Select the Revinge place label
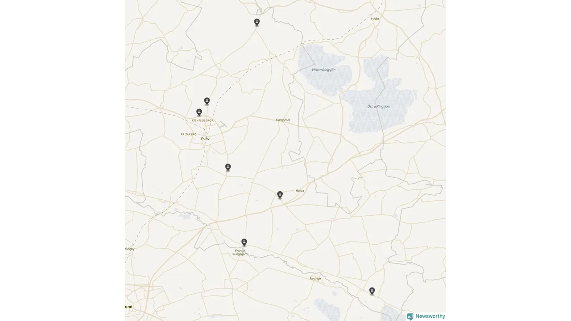Viewport: 571px width, 321px height. click(x=315, y=279)
